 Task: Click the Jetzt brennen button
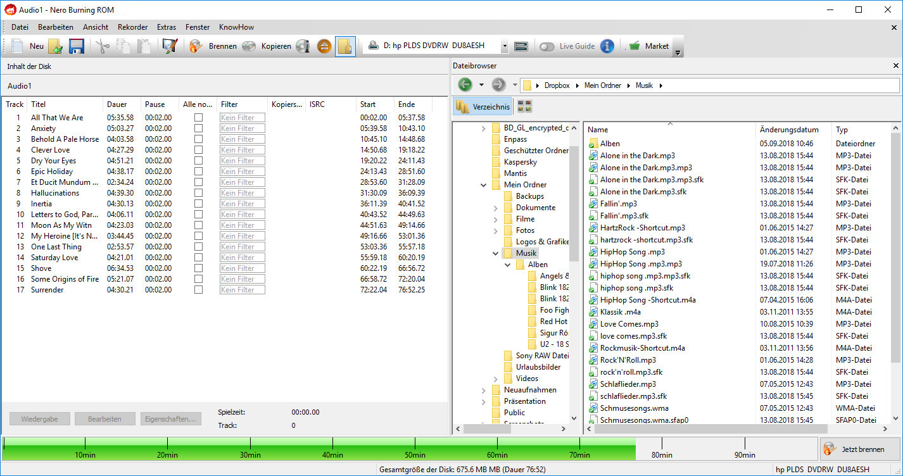(x=860, y=449)
